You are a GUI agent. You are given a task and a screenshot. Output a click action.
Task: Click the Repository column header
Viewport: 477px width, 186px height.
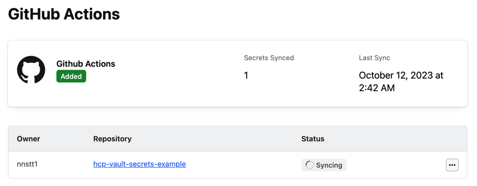click(x=112, y=139)
